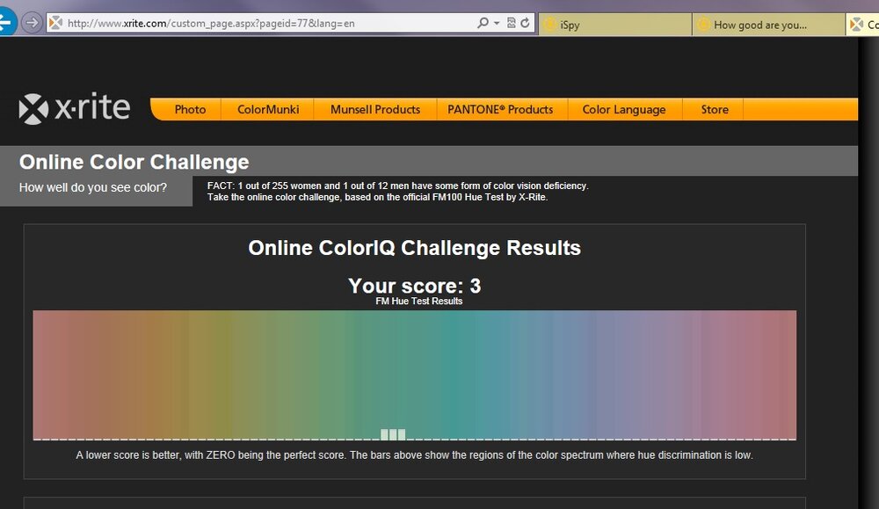This screenshot has height=509, width=879.
Task: Open the address bar search dropdown arrow
Action: 497,23
